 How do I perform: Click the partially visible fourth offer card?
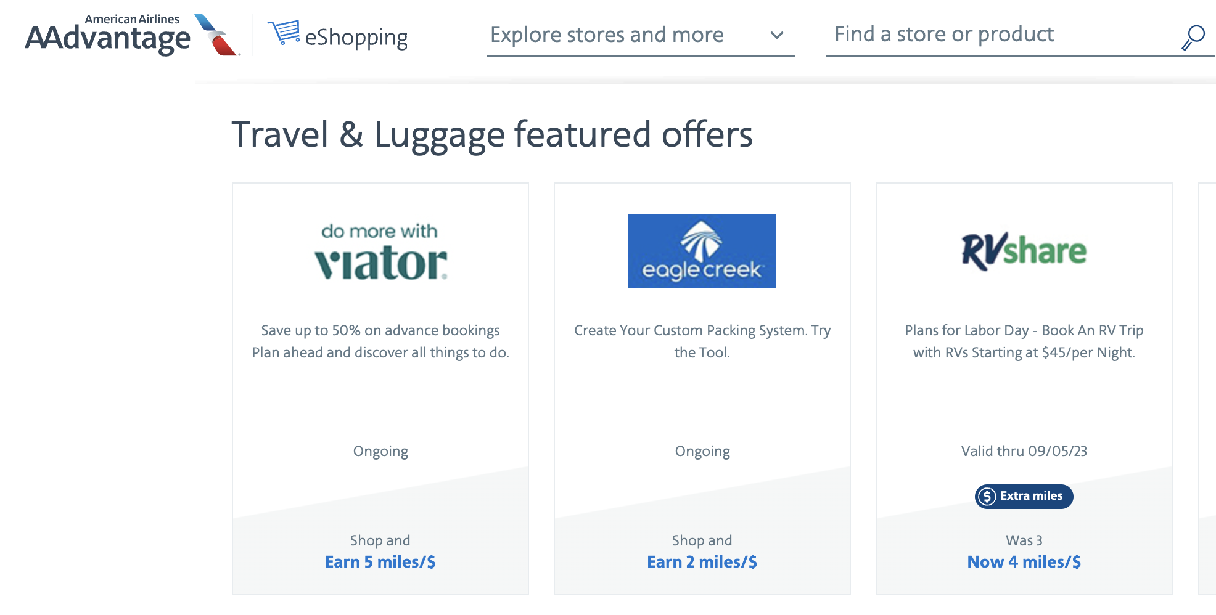click(1207, 388)
